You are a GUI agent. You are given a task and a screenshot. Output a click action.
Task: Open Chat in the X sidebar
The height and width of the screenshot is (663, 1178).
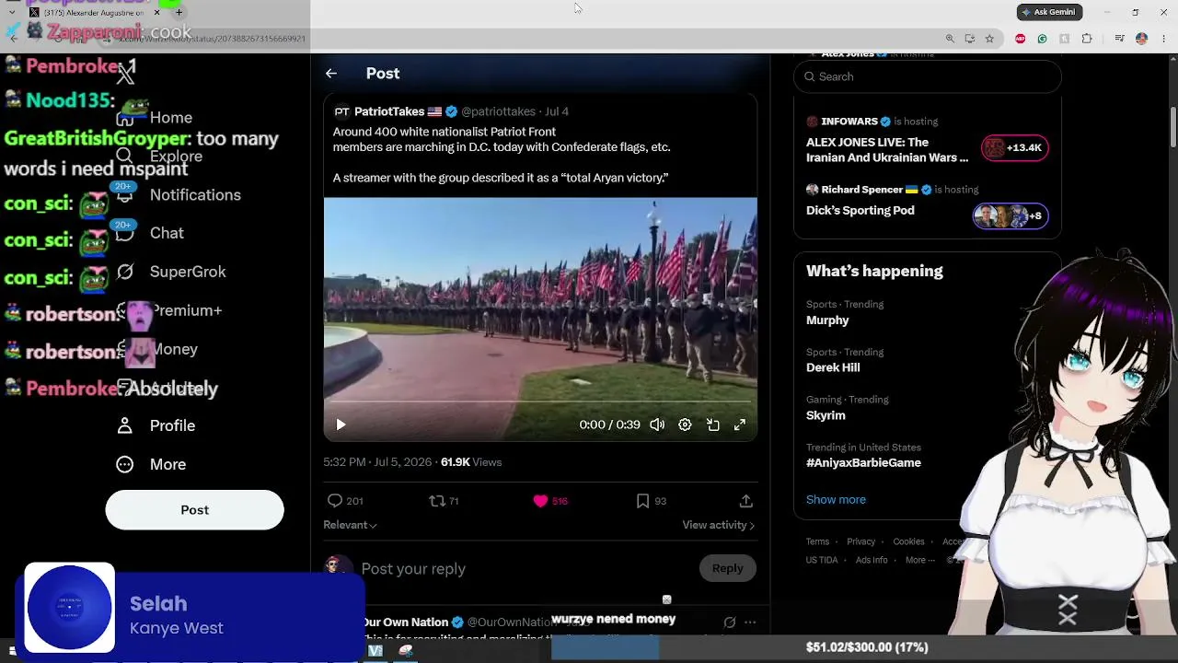150,233
